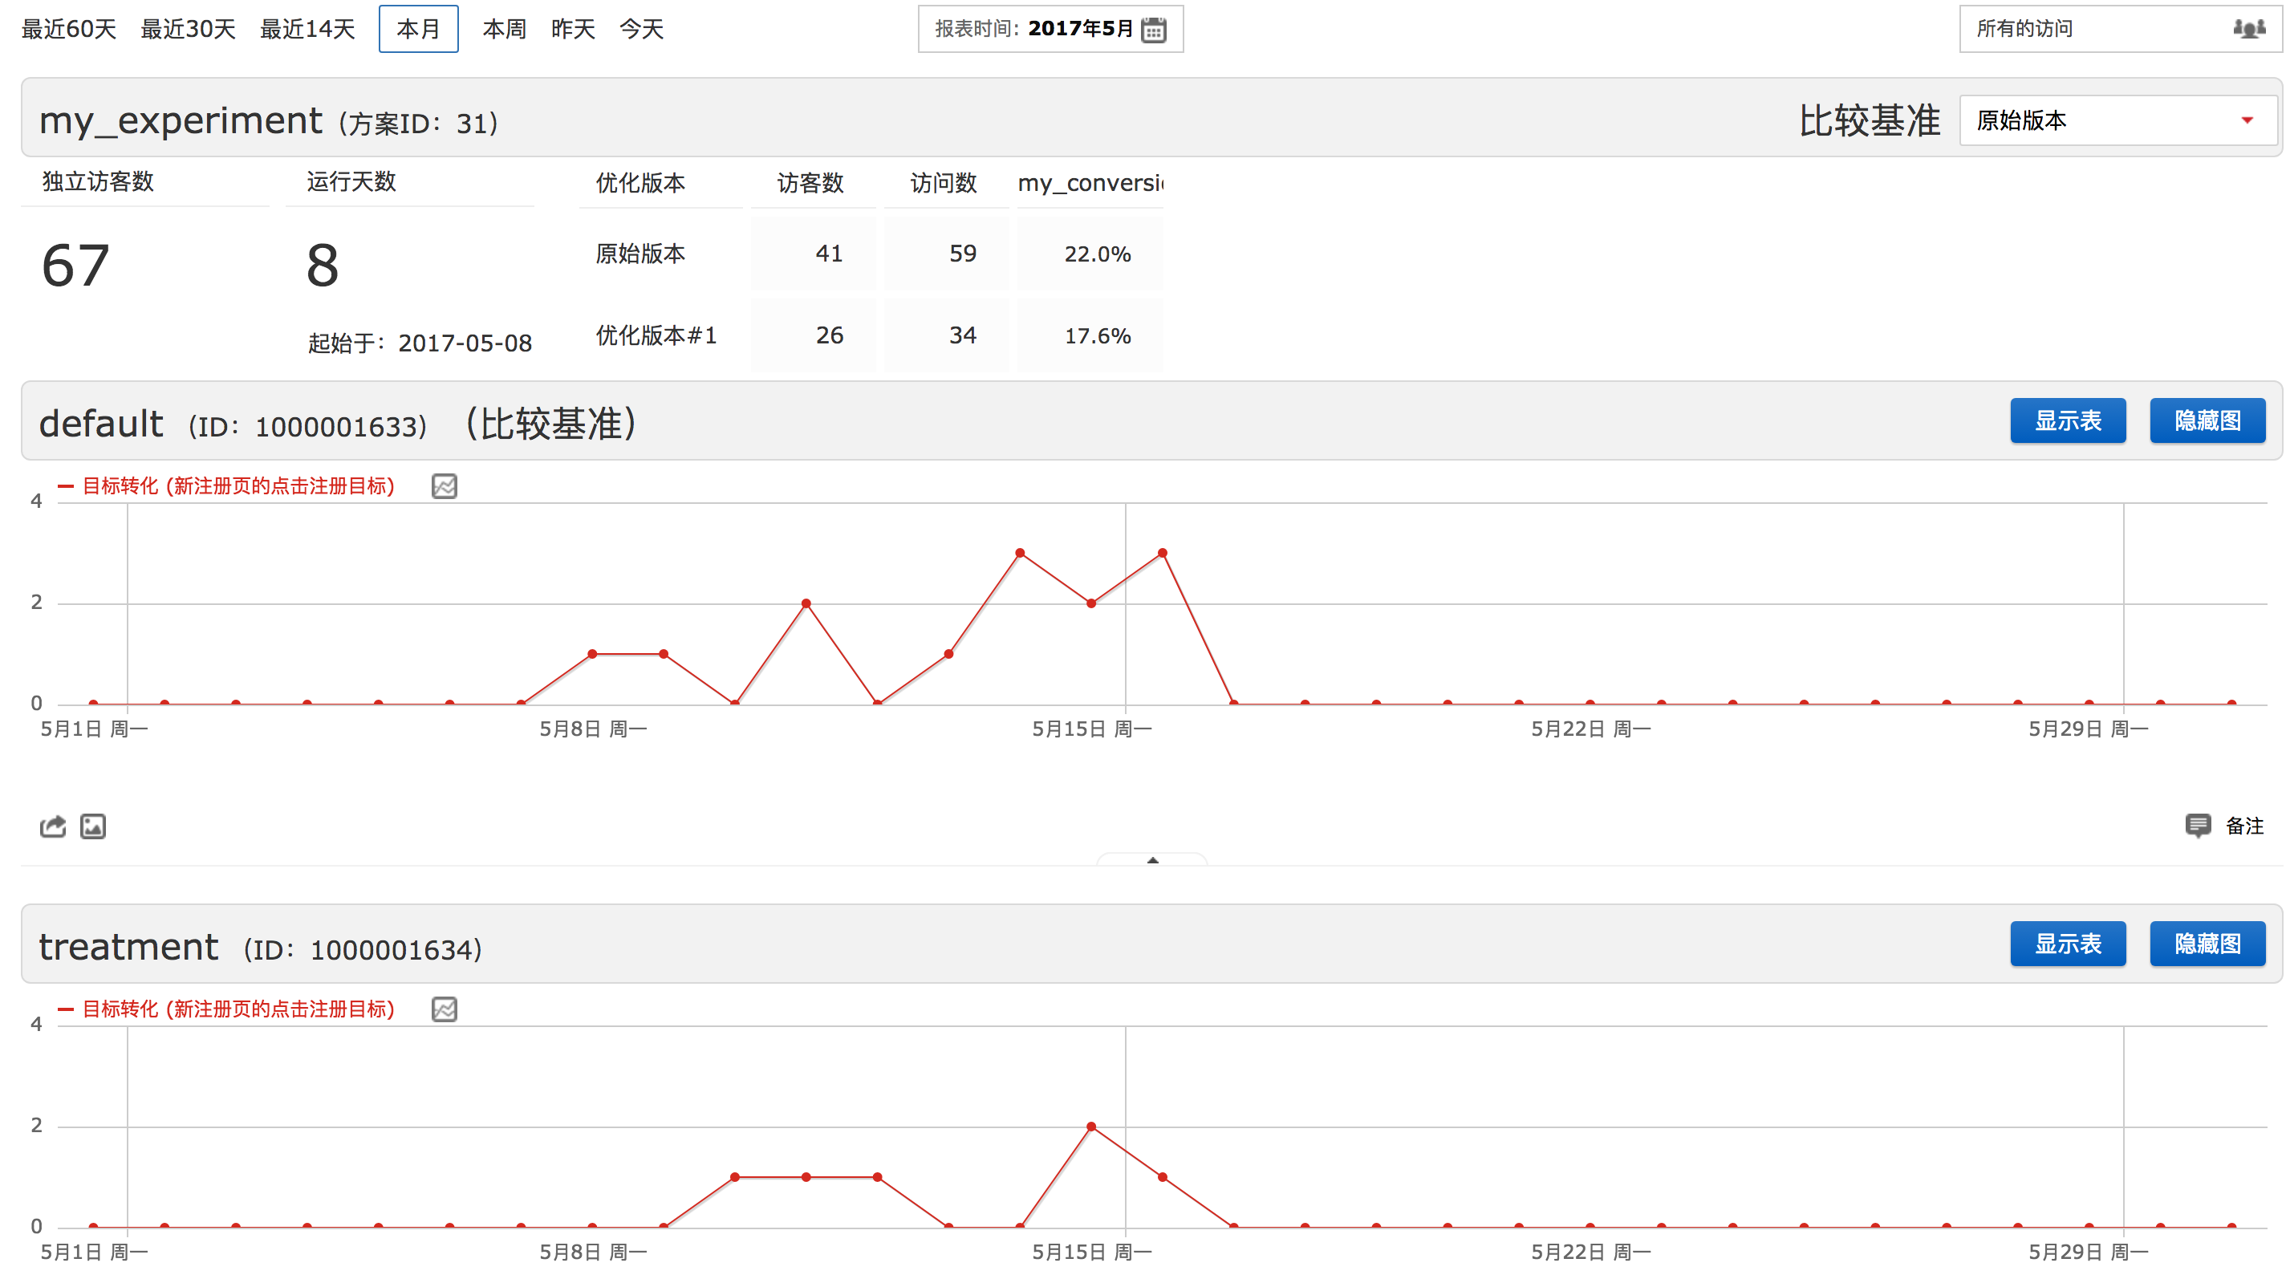This screenshot has width=2290, height=1279.
Task: Save default chart as image icon
Action: point(92,826)
